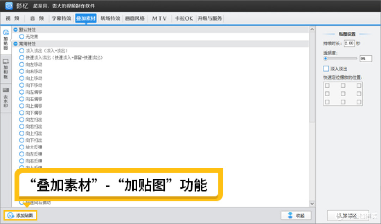Check the middle-left position box

tap(327, 94)
